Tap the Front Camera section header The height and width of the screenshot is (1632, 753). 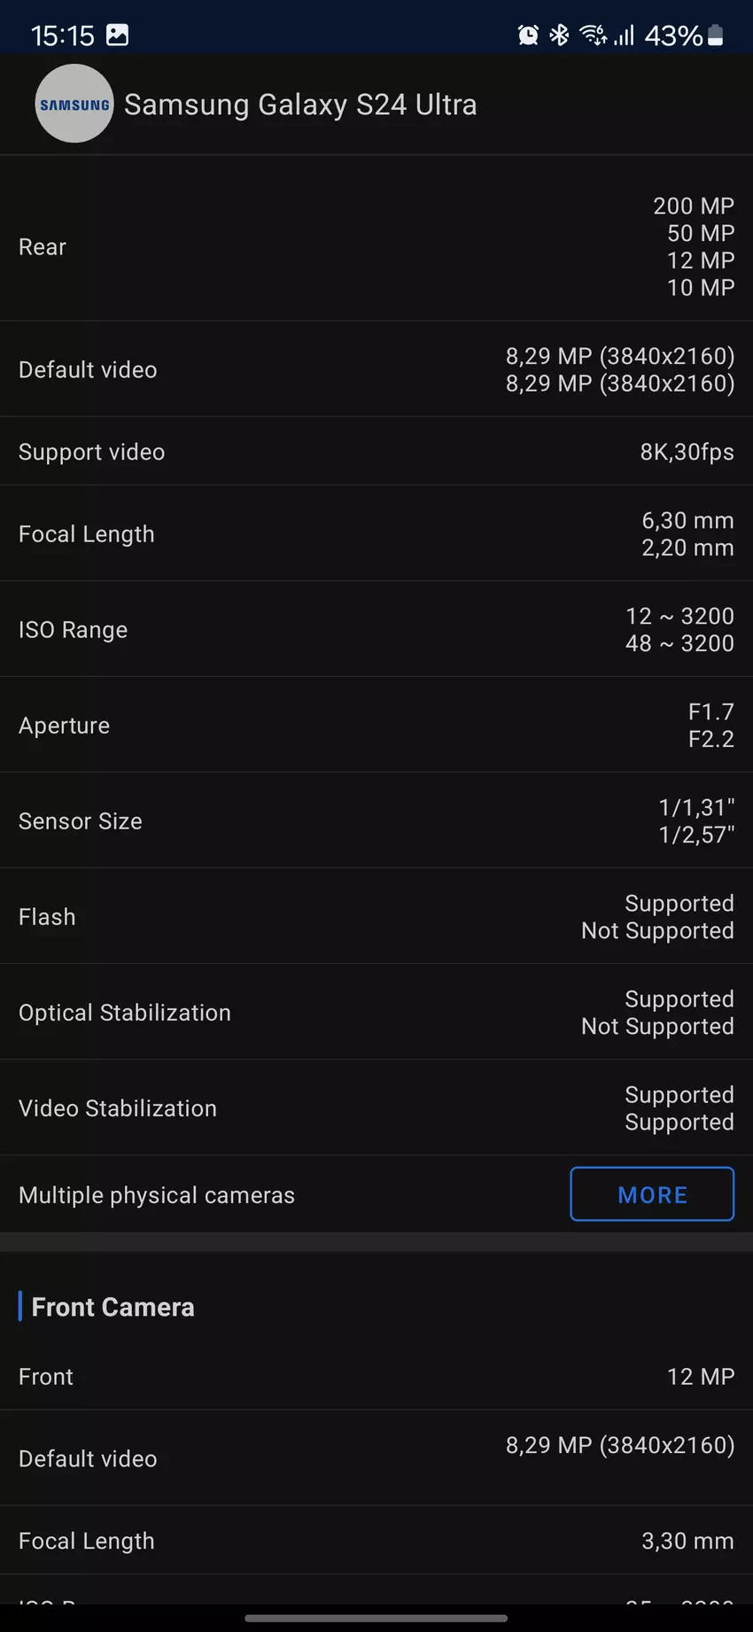click(x=113, y=1308)
